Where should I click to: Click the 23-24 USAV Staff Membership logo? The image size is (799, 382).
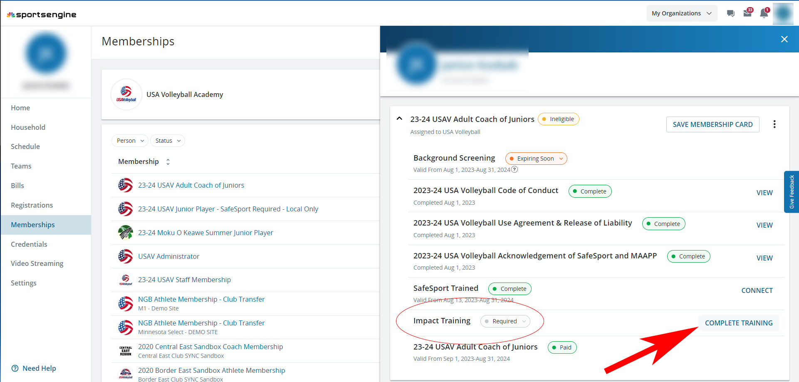click(x=126, y=280)
